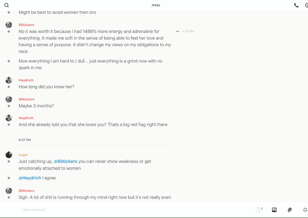This screenshot has height=218, width=308.
Task: Click Luger's profile avatar
Action: [9, 155]
